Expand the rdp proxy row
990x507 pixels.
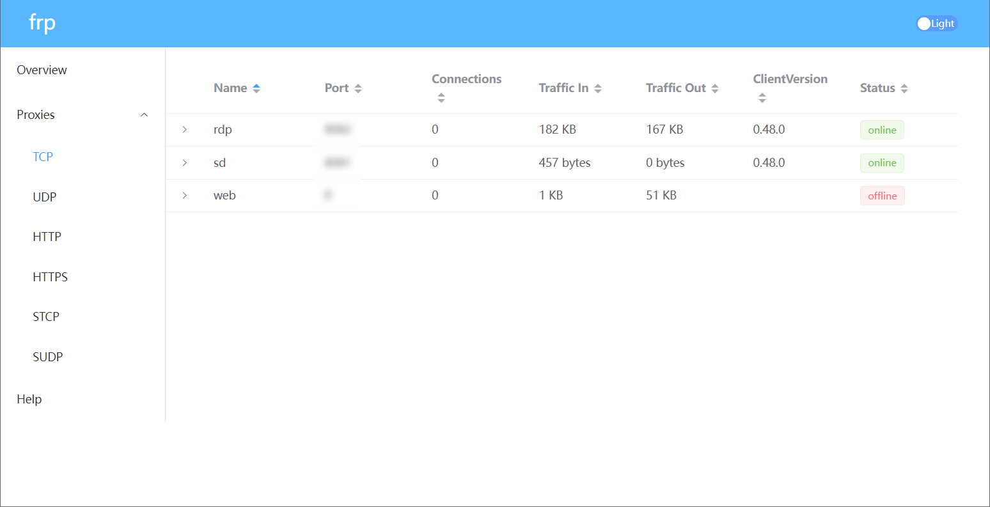click(184, 130)
